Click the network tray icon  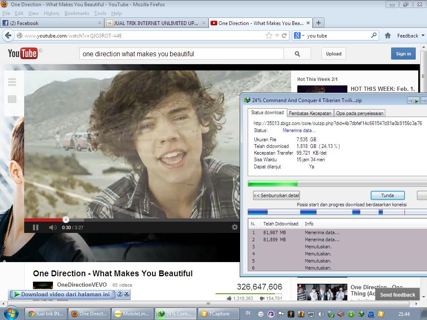pos(311,314)
